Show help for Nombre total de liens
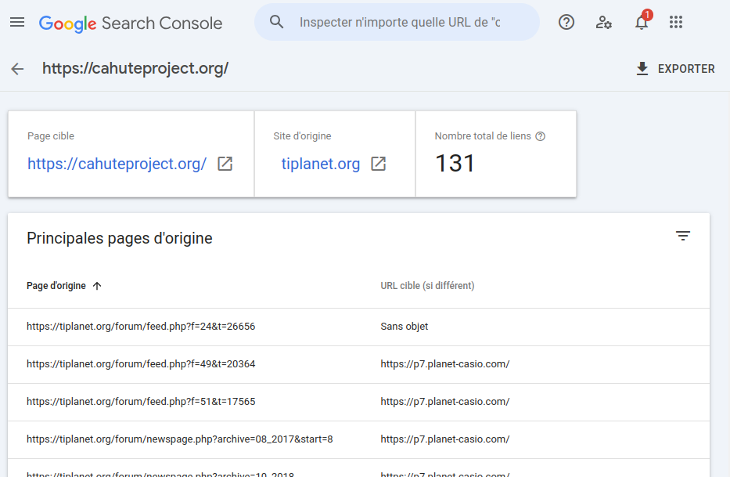This screenshot has height=477, width=730. (540, 136)
